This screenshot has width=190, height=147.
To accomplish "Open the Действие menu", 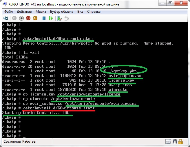I will pyautogui.click(x=24, y=12).
